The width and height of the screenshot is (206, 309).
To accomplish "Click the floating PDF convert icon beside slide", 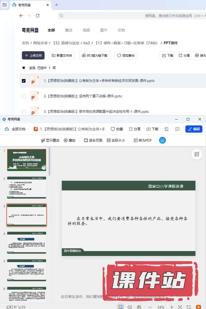I will pos(197,154).
